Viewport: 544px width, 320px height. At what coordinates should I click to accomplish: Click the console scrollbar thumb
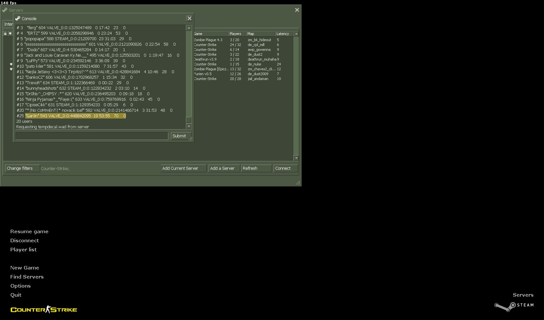click(189, 120)
